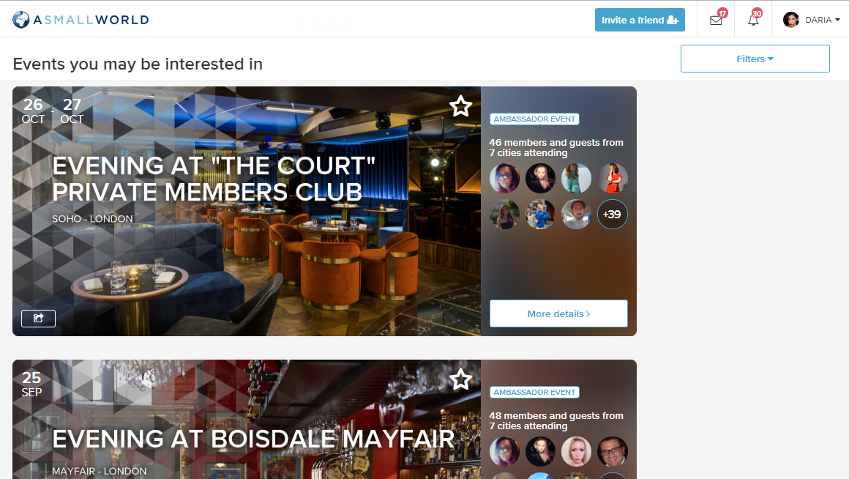Screen dimensions: 849x479
Task: Click the Ambassador Event tag on Boisdale
Action: [534, 393]
